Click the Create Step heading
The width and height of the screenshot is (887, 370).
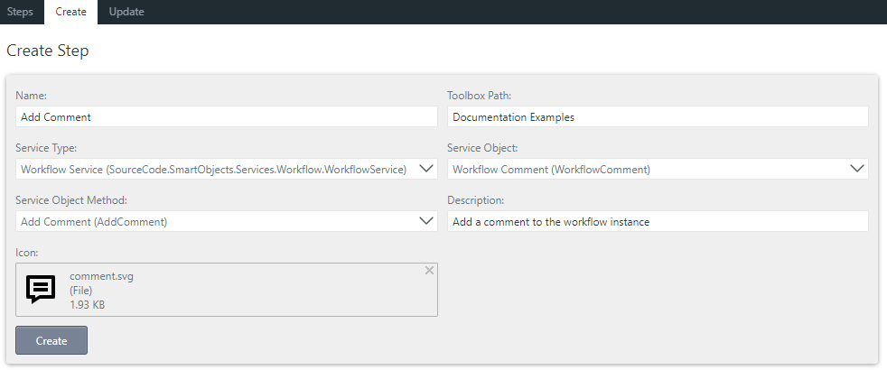(x=48, y=51)
